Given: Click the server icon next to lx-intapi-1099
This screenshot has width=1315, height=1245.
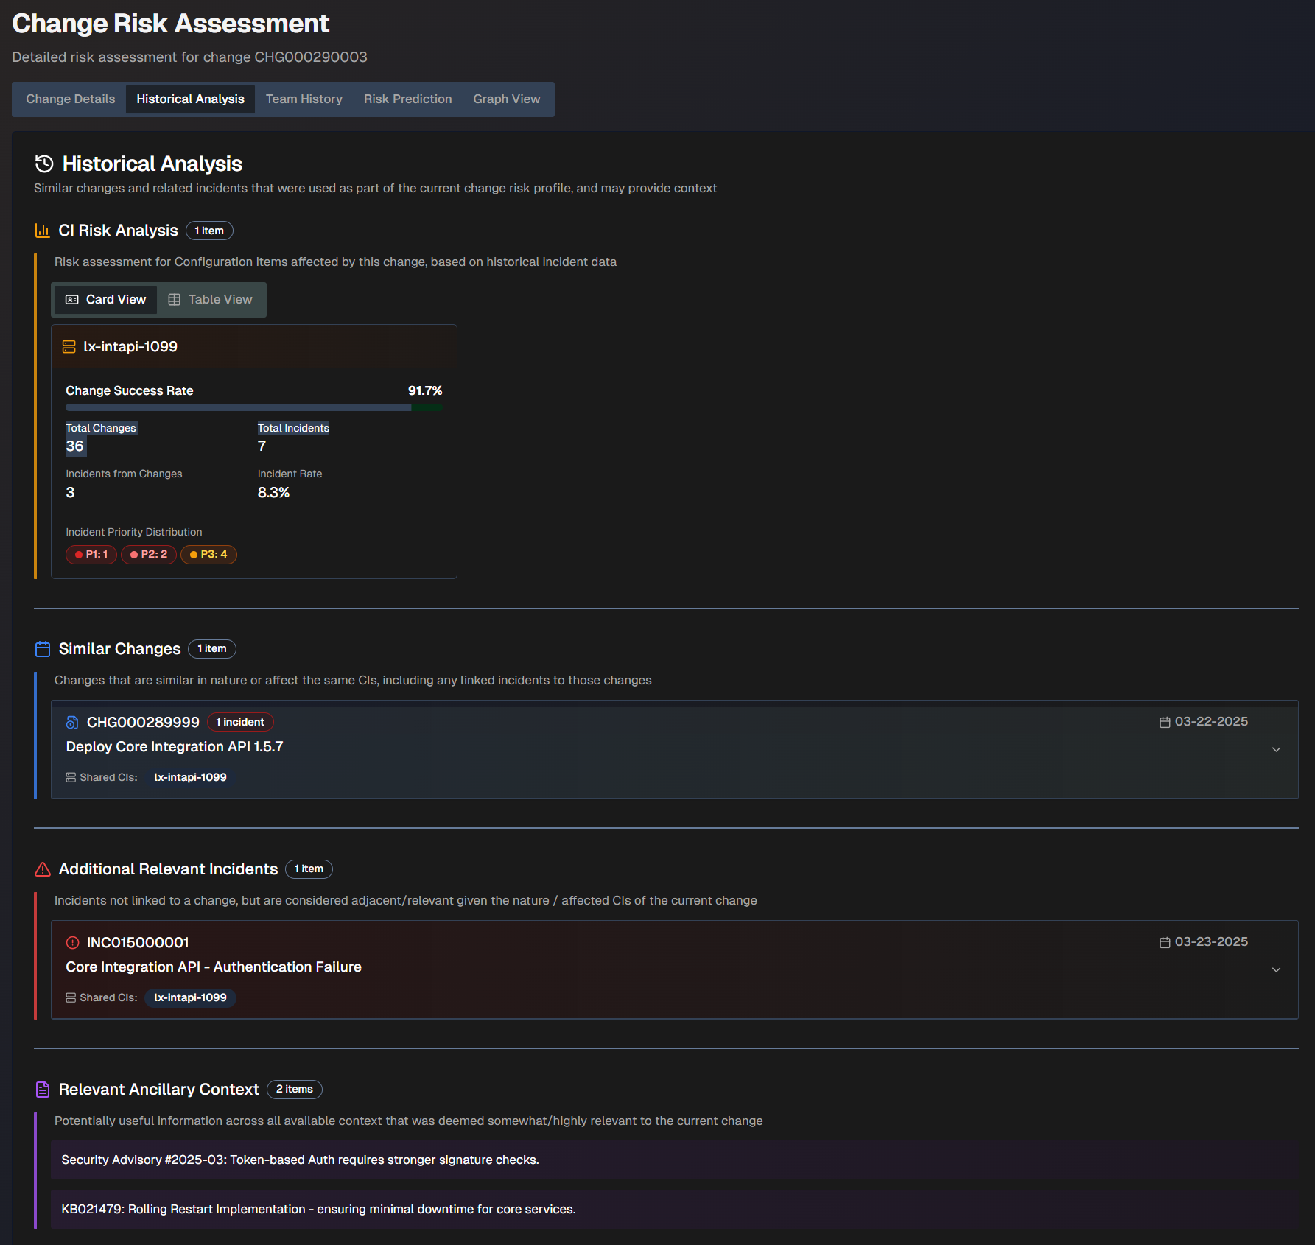Looking at the screenshot, I should 70,346.
